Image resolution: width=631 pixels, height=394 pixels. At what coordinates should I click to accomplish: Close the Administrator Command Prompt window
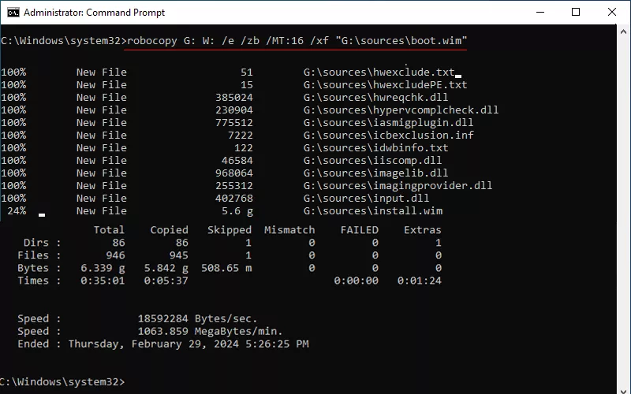pos(612,13)
